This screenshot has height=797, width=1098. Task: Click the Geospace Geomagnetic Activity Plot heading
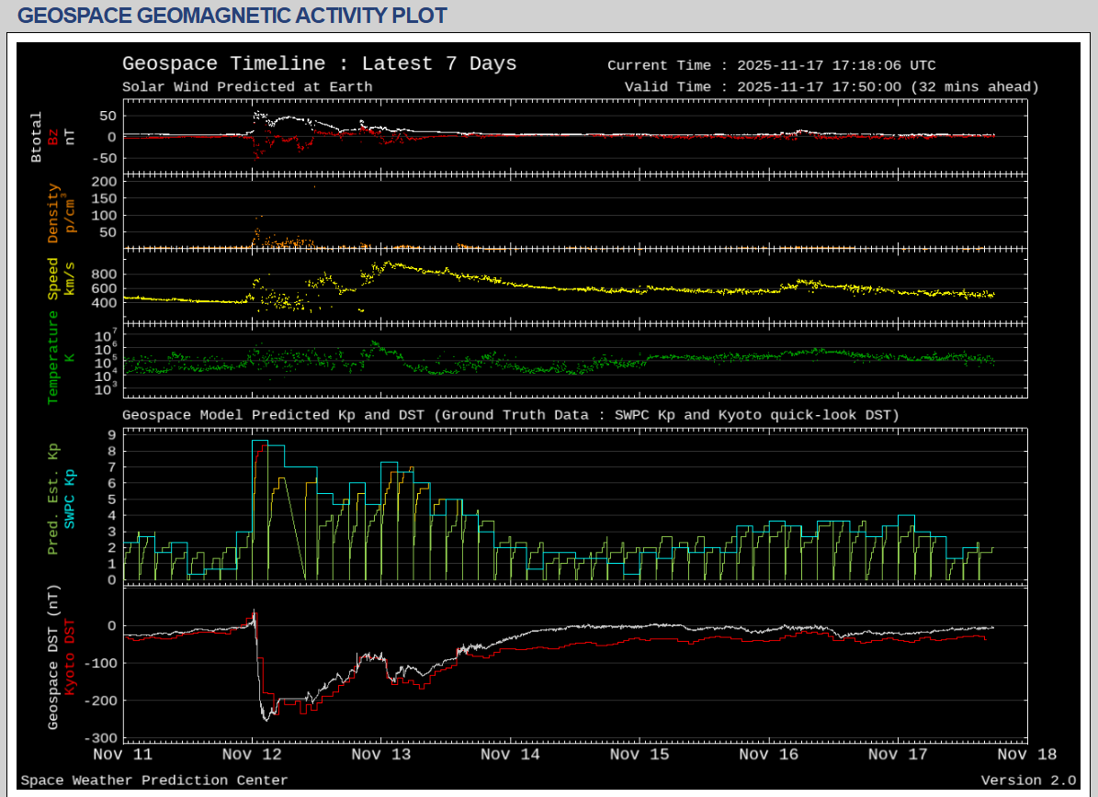click(232, 16)
